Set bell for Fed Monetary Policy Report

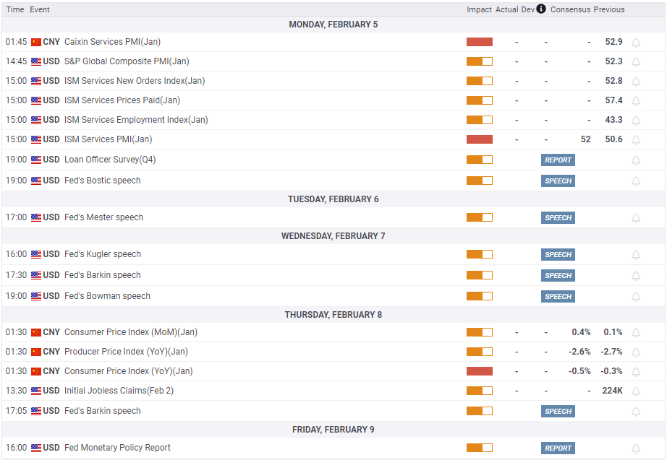[635, 448]
